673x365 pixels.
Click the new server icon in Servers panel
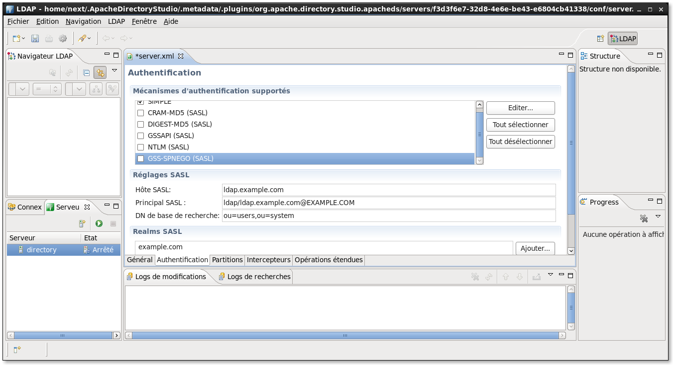(x=83, y=224)
